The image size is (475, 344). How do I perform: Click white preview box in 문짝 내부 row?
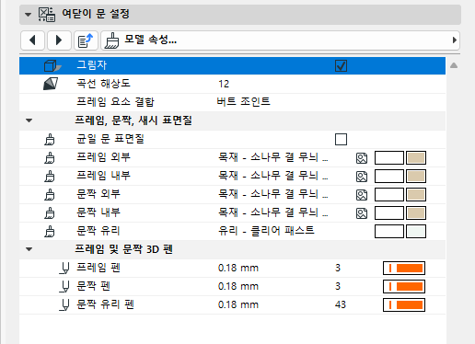coord(389,213)
